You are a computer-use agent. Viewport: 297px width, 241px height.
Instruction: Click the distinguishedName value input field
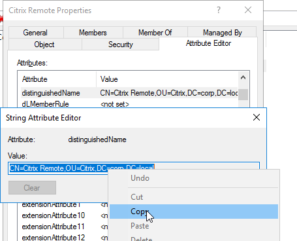(x=134, y=168)
